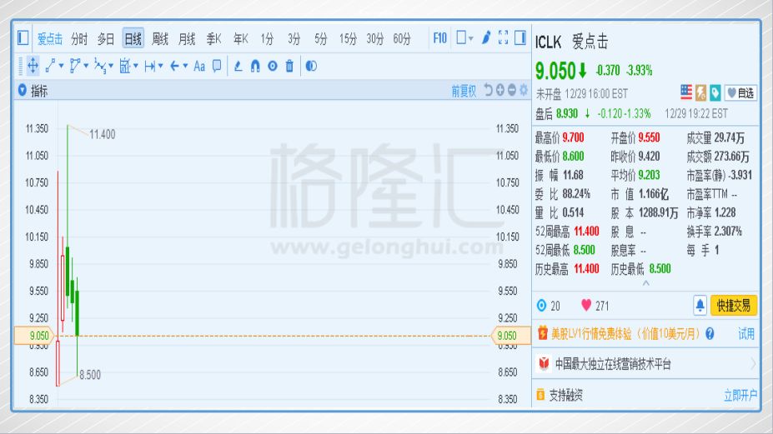Expand the wave tool dropdown arrow
The image size is (773, 434).
[x=111, y=66]
